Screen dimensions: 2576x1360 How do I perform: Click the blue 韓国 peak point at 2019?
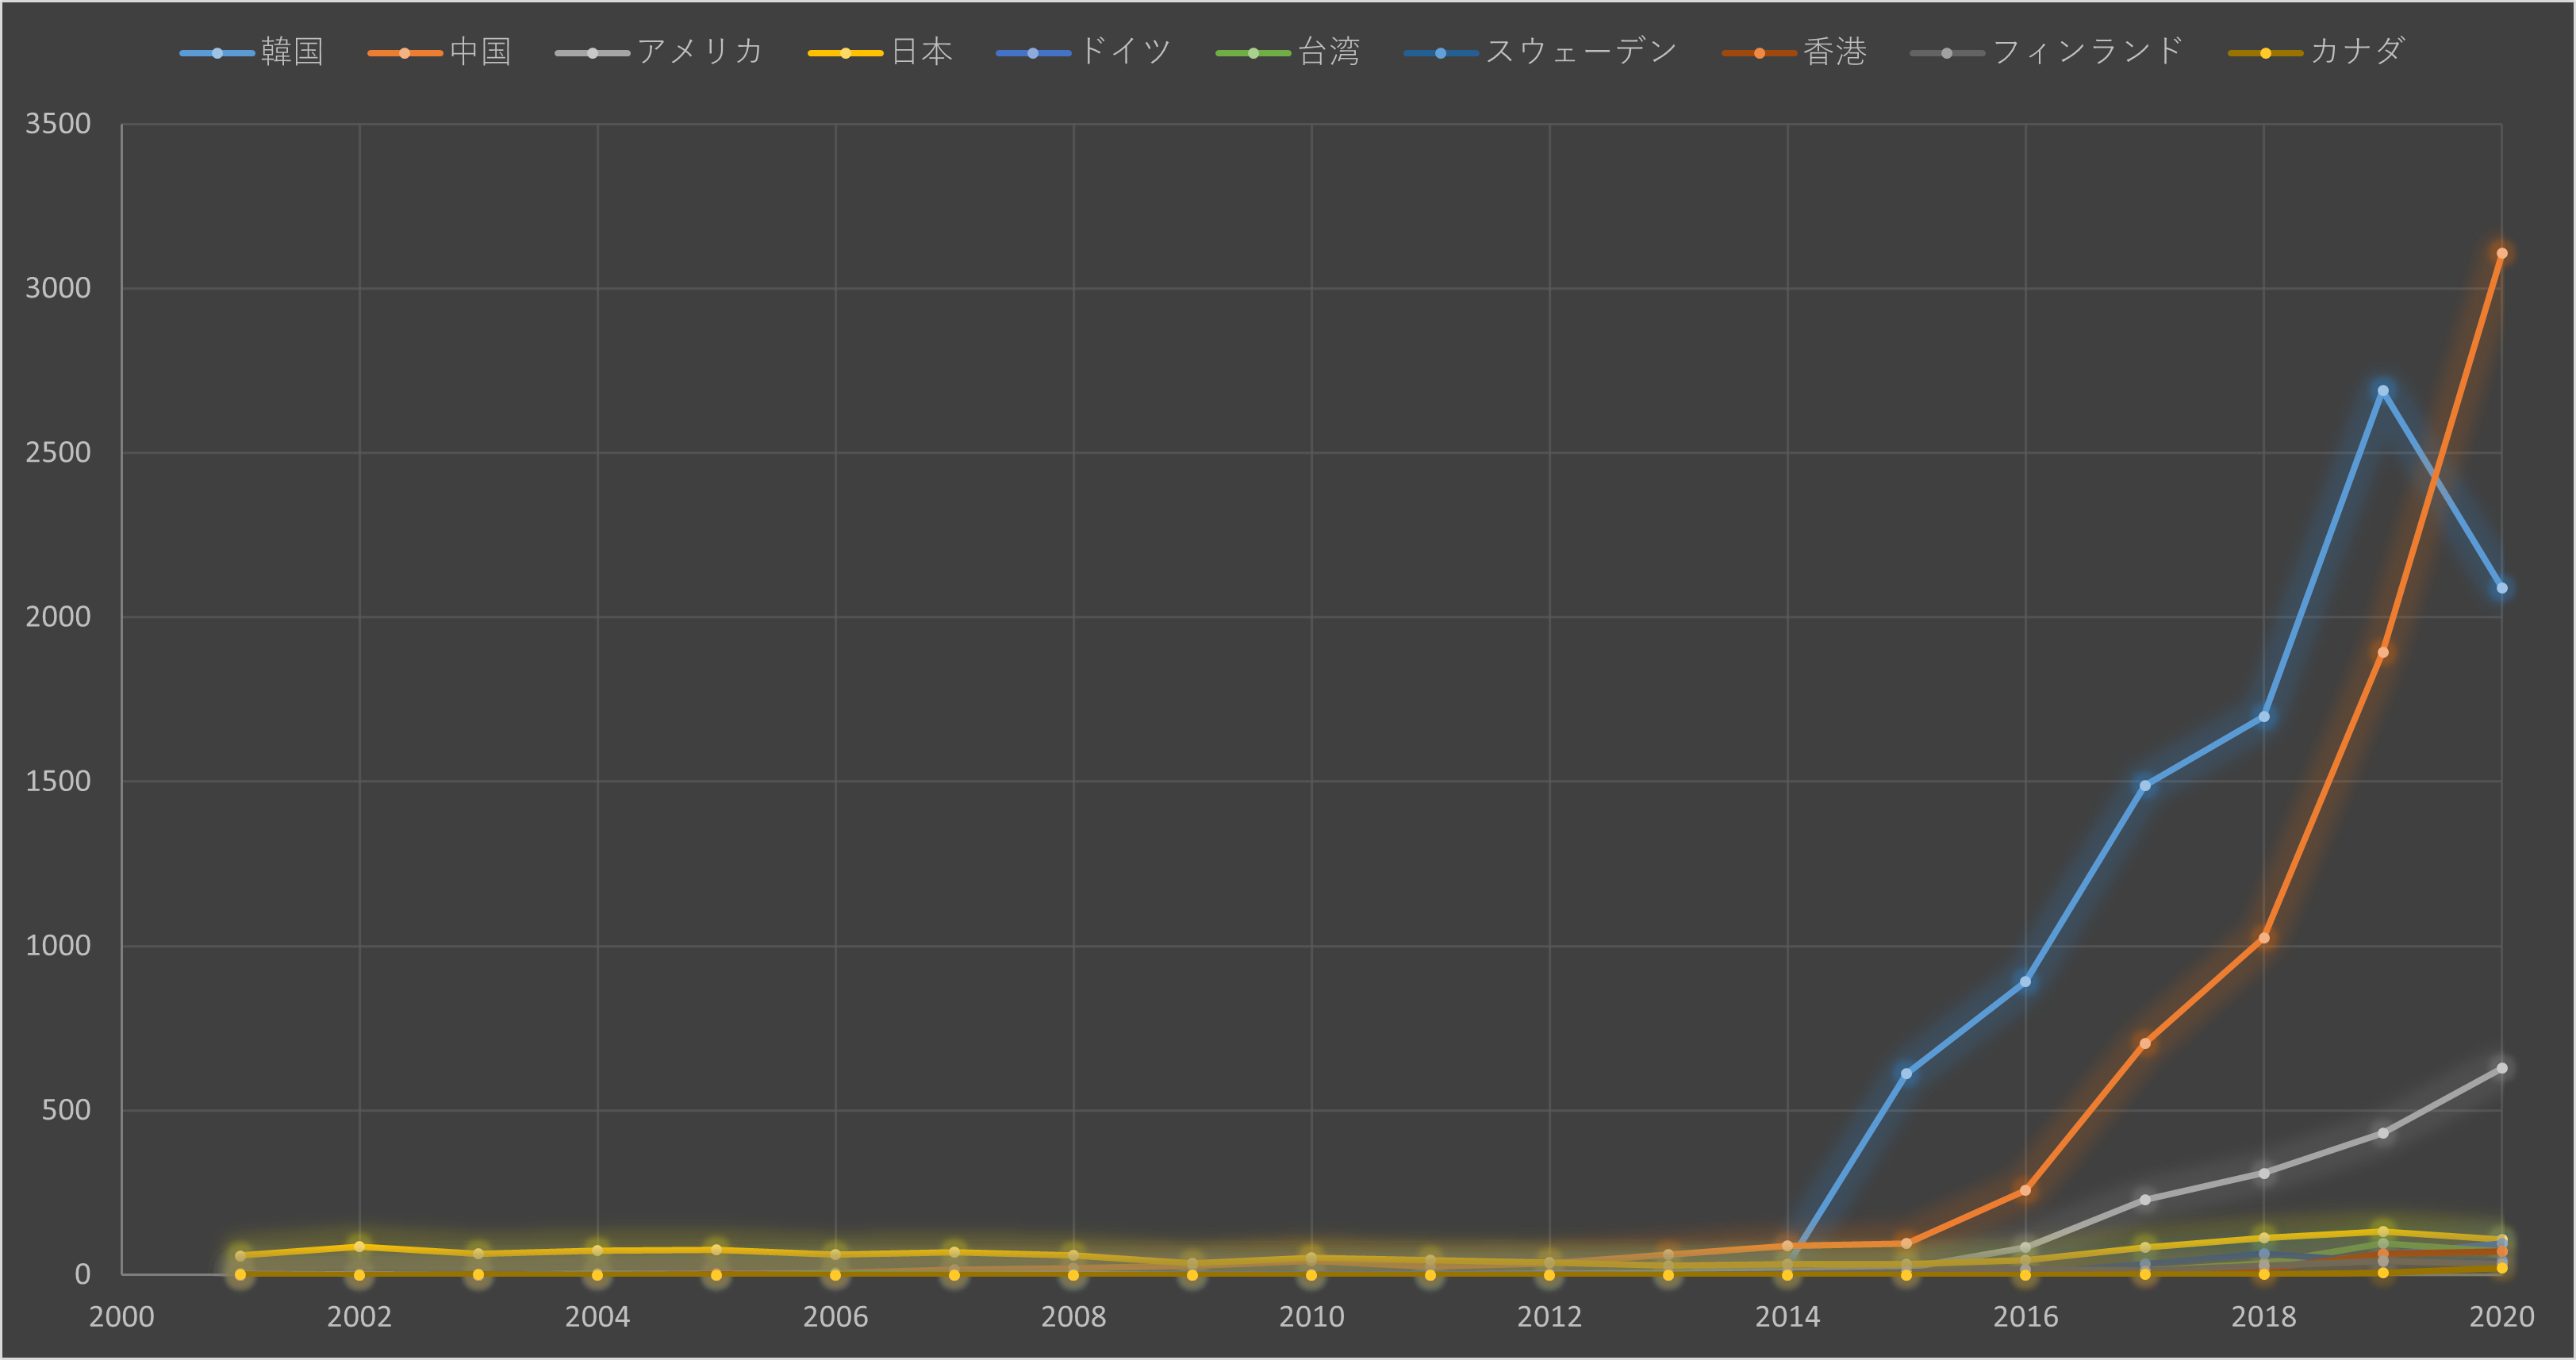click(x=2382, y=391)
